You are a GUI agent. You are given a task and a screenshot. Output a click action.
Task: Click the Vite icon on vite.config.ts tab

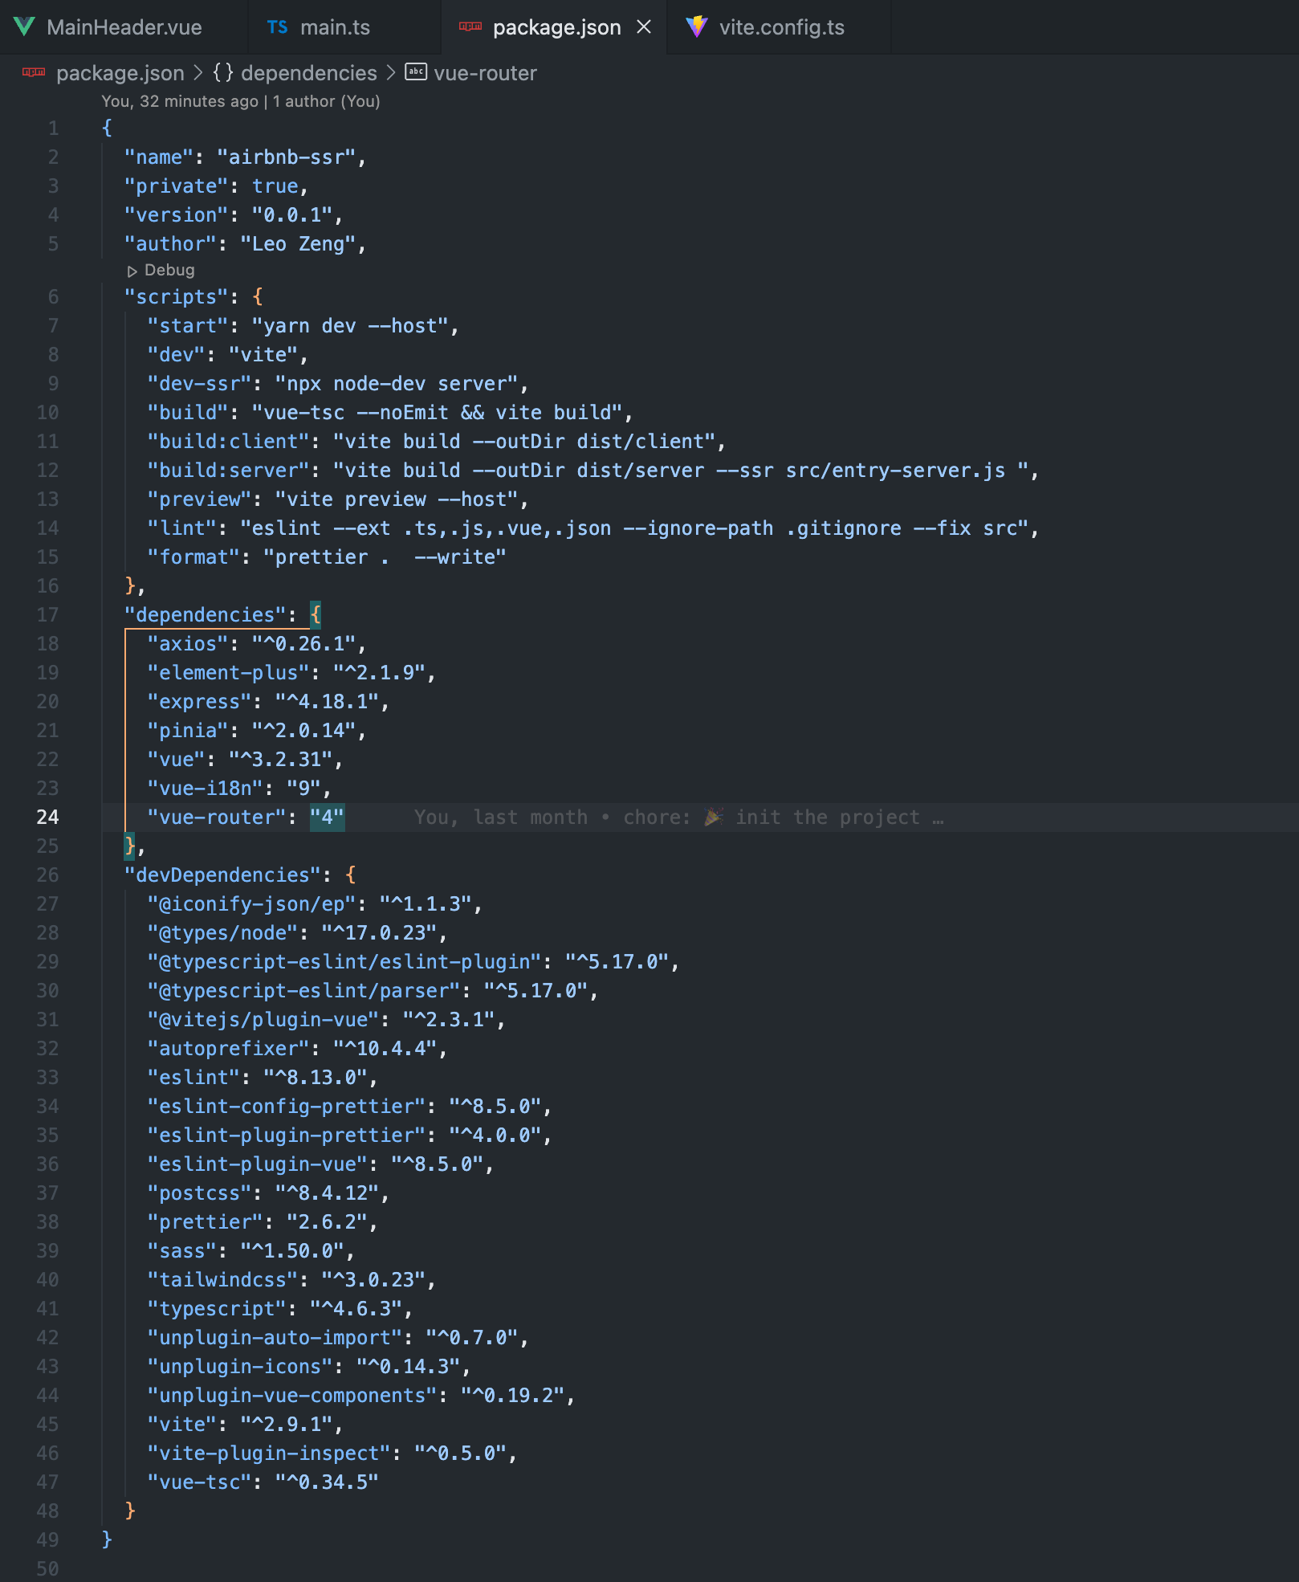tap(698, 27)
